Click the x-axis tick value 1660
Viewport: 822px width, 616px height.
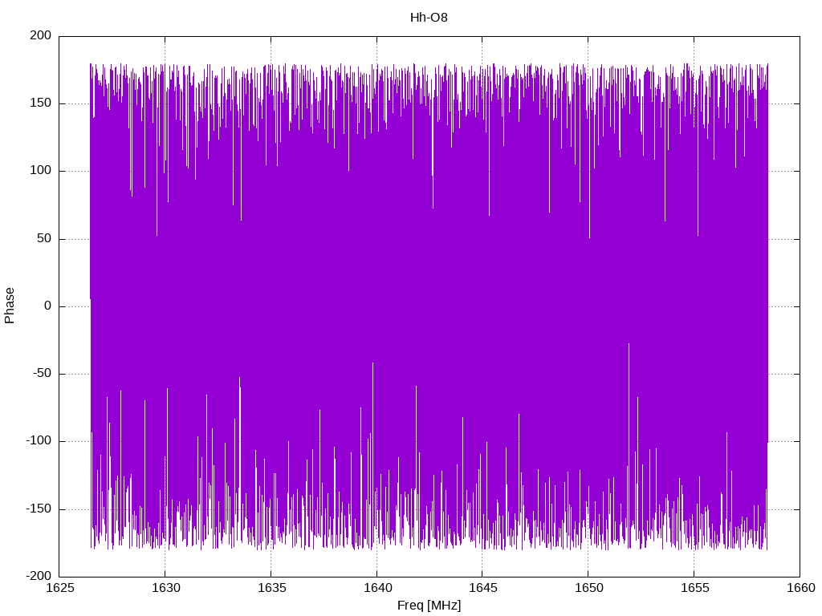(x=800, y=588)
